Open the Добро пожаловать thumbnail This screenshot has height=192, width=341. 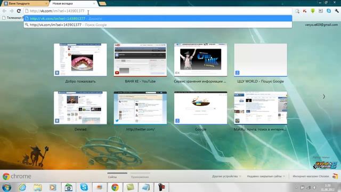click(80, 60)
